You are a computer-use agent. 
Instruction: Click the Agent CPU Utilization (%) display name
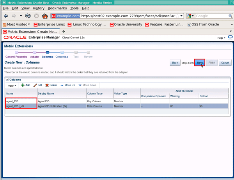pyautogui.click(x=52, y=106)
